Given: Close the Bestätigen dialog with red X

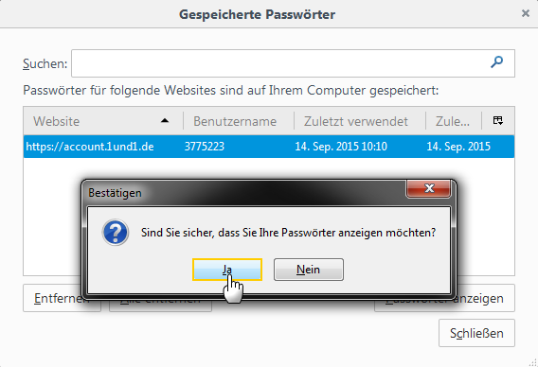Looking at the screenshot, I should point(428,188).
